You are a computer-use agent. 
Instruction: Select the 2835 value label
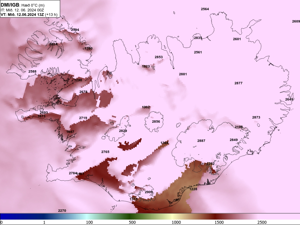coord(198,38)
